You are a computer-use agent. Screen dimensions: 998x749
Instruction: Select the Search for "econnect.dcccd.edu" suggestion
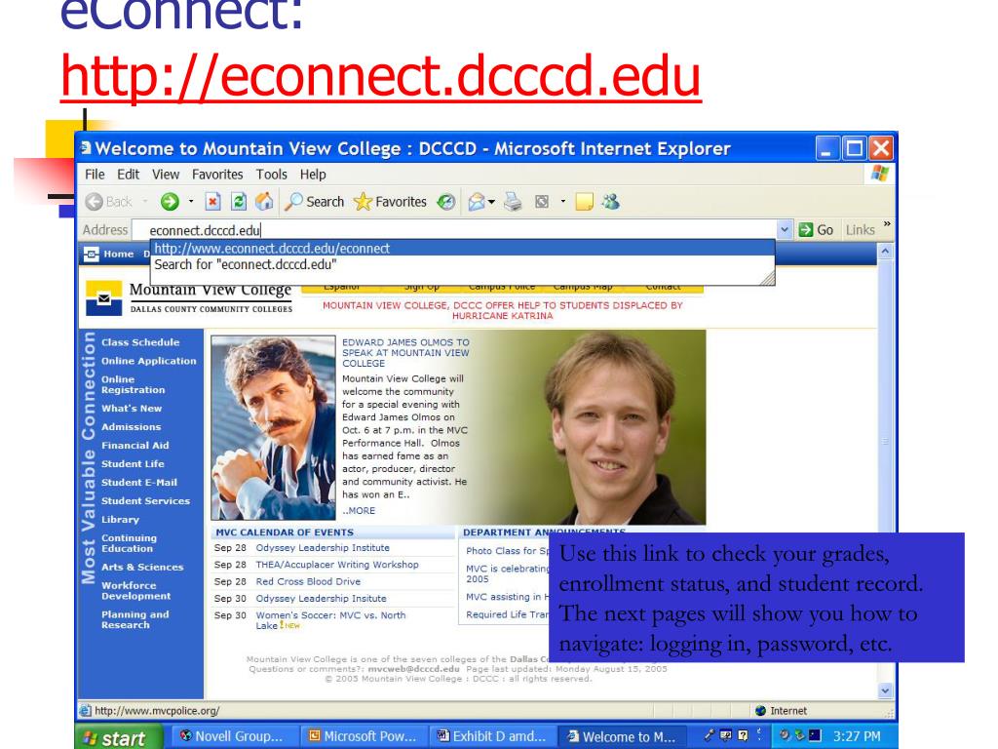pyautogui.click(x=463, y=264)
